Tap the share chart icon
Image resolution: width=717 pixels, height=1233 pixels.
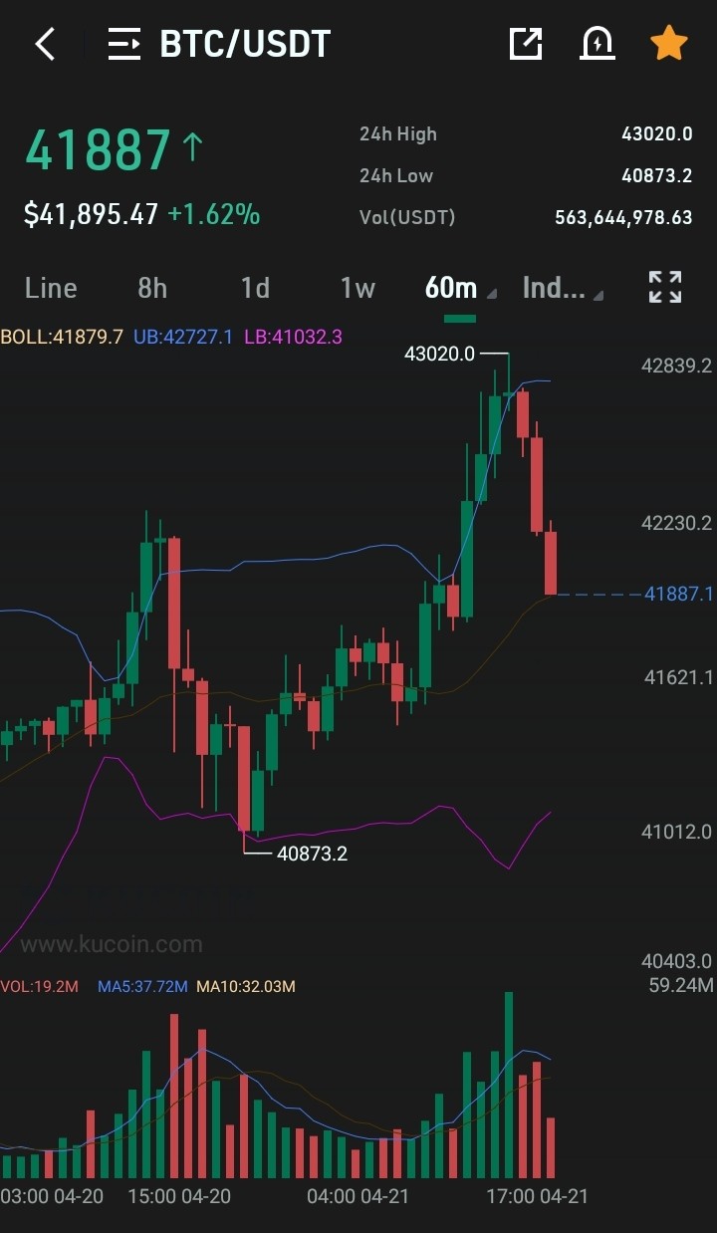tap(526, 44)
